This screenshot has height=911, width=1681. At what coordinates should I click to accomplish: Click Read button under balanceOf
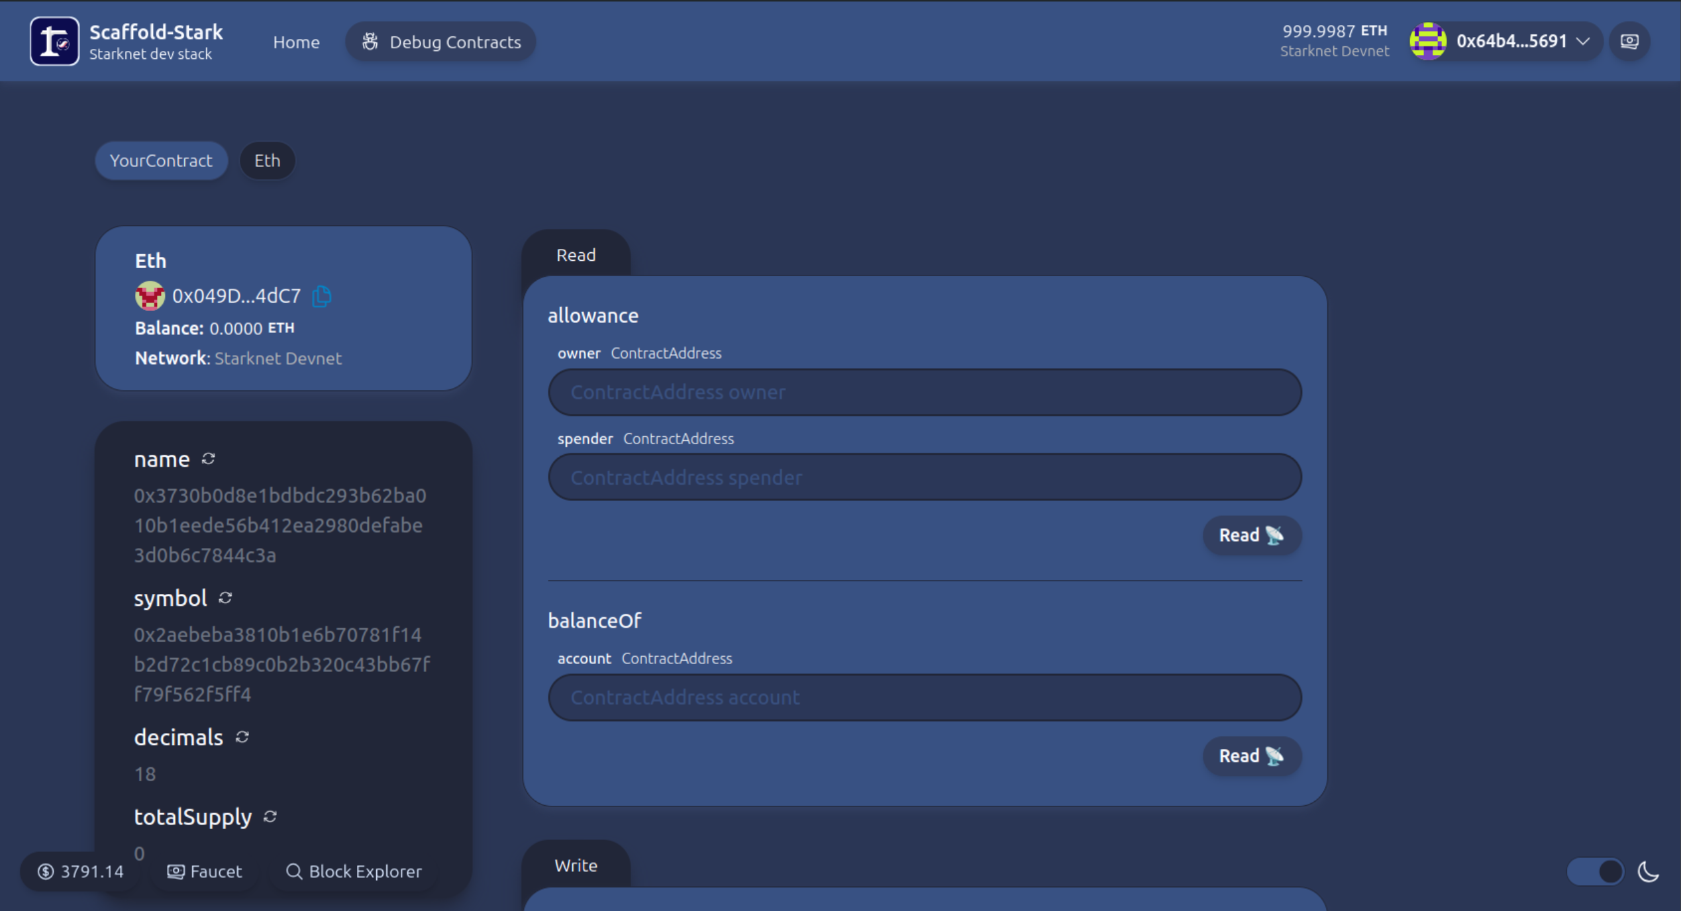[1251, 755]
